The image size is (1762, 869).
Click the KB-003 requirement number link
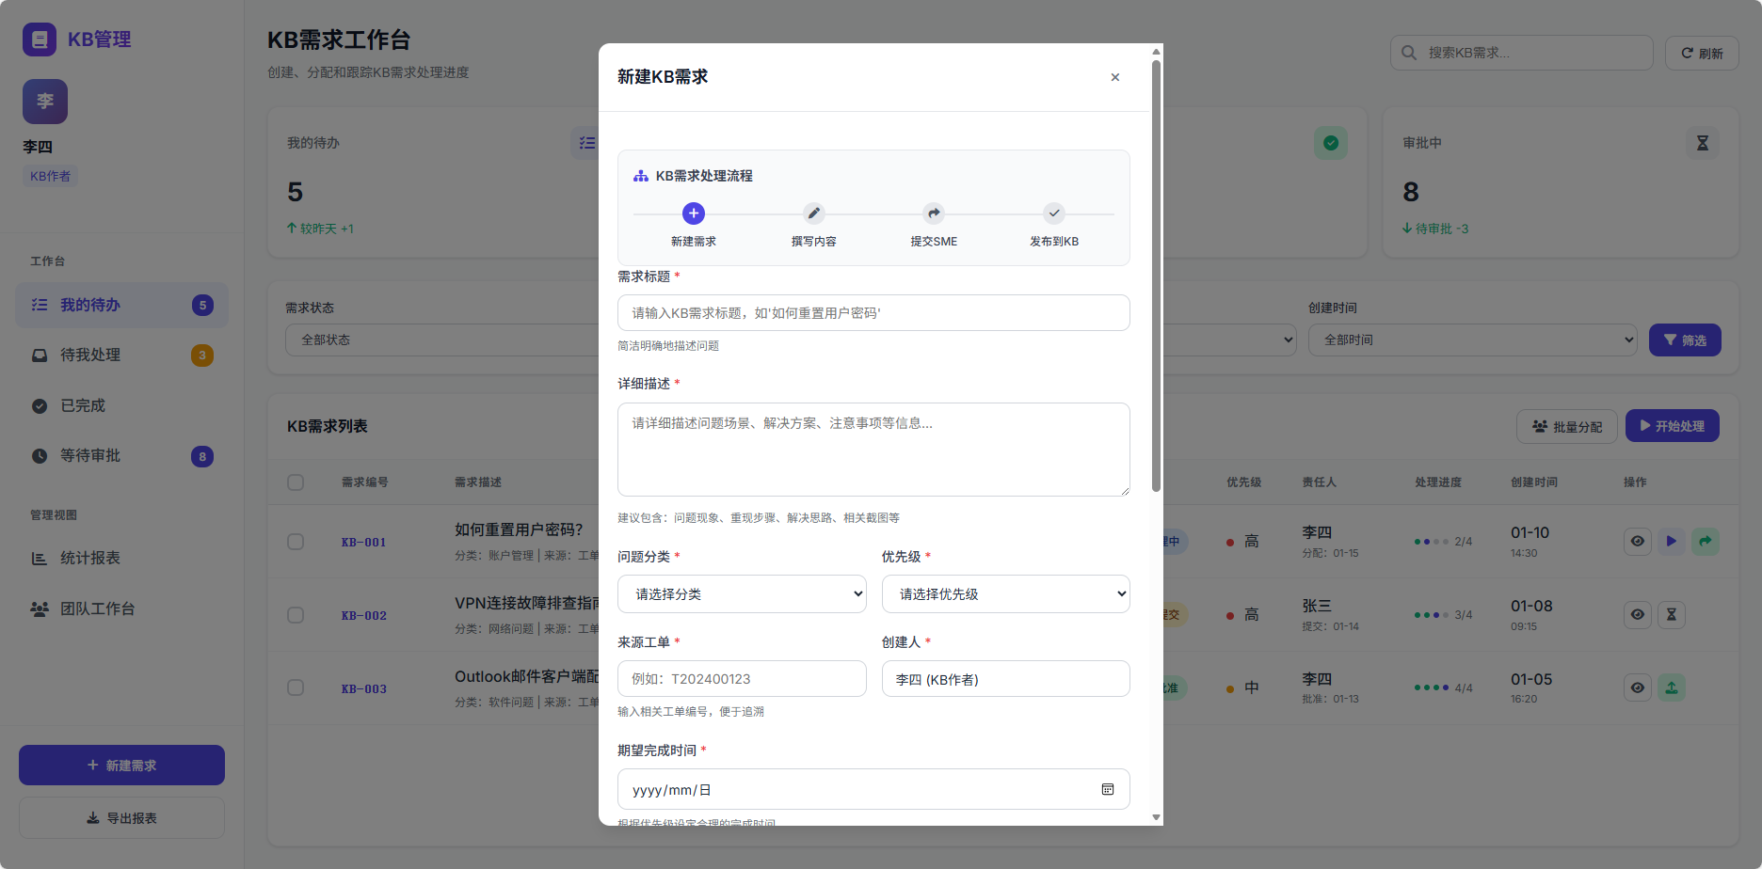[363, 689]
